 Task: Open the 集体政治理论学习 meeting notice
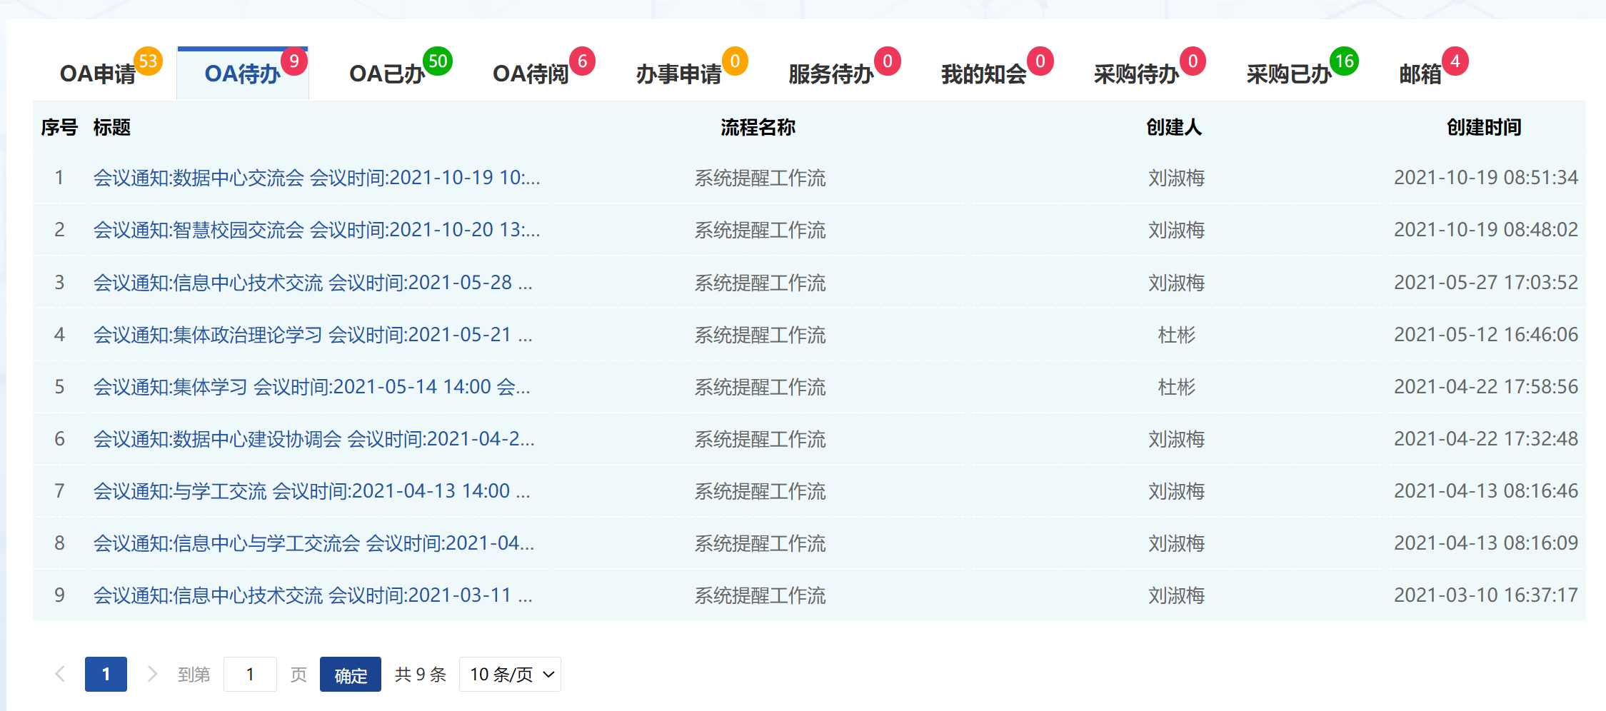[x=313, y=335]
